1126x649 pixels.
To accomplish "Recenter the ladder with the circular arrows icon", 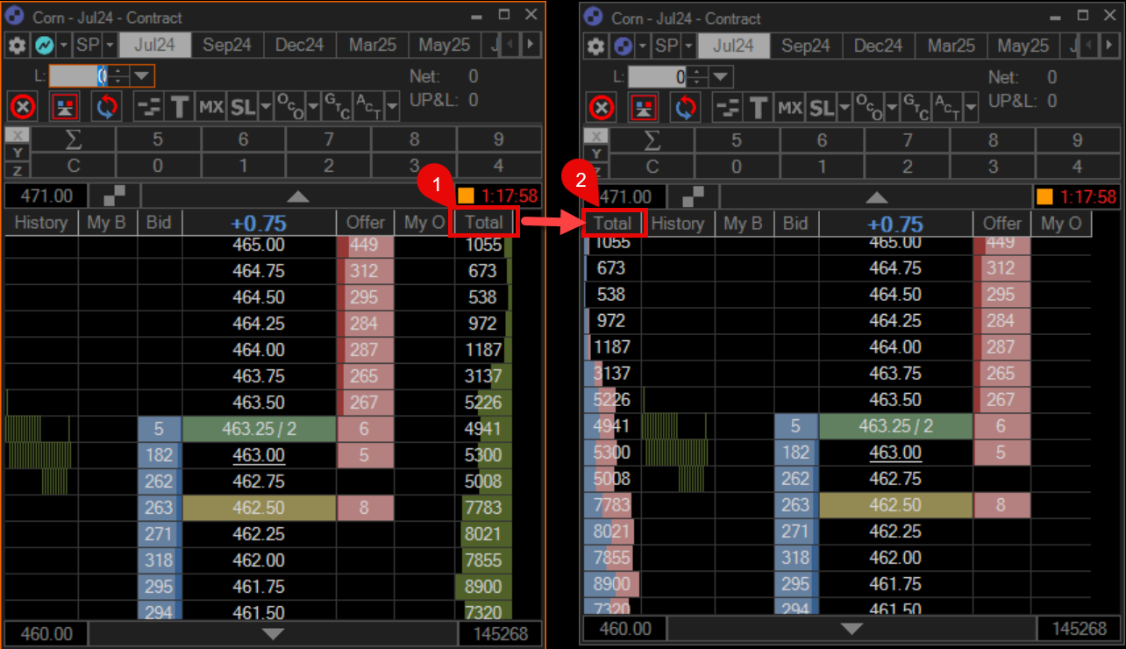I will pos(106,105).
